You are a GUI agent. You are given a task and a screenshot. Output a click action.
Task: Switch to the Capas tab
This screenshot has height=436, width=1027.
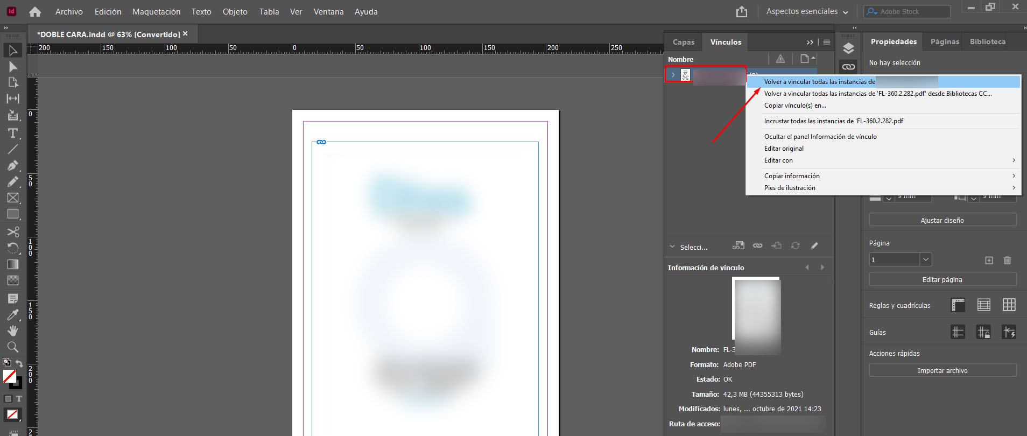[684, 42]
